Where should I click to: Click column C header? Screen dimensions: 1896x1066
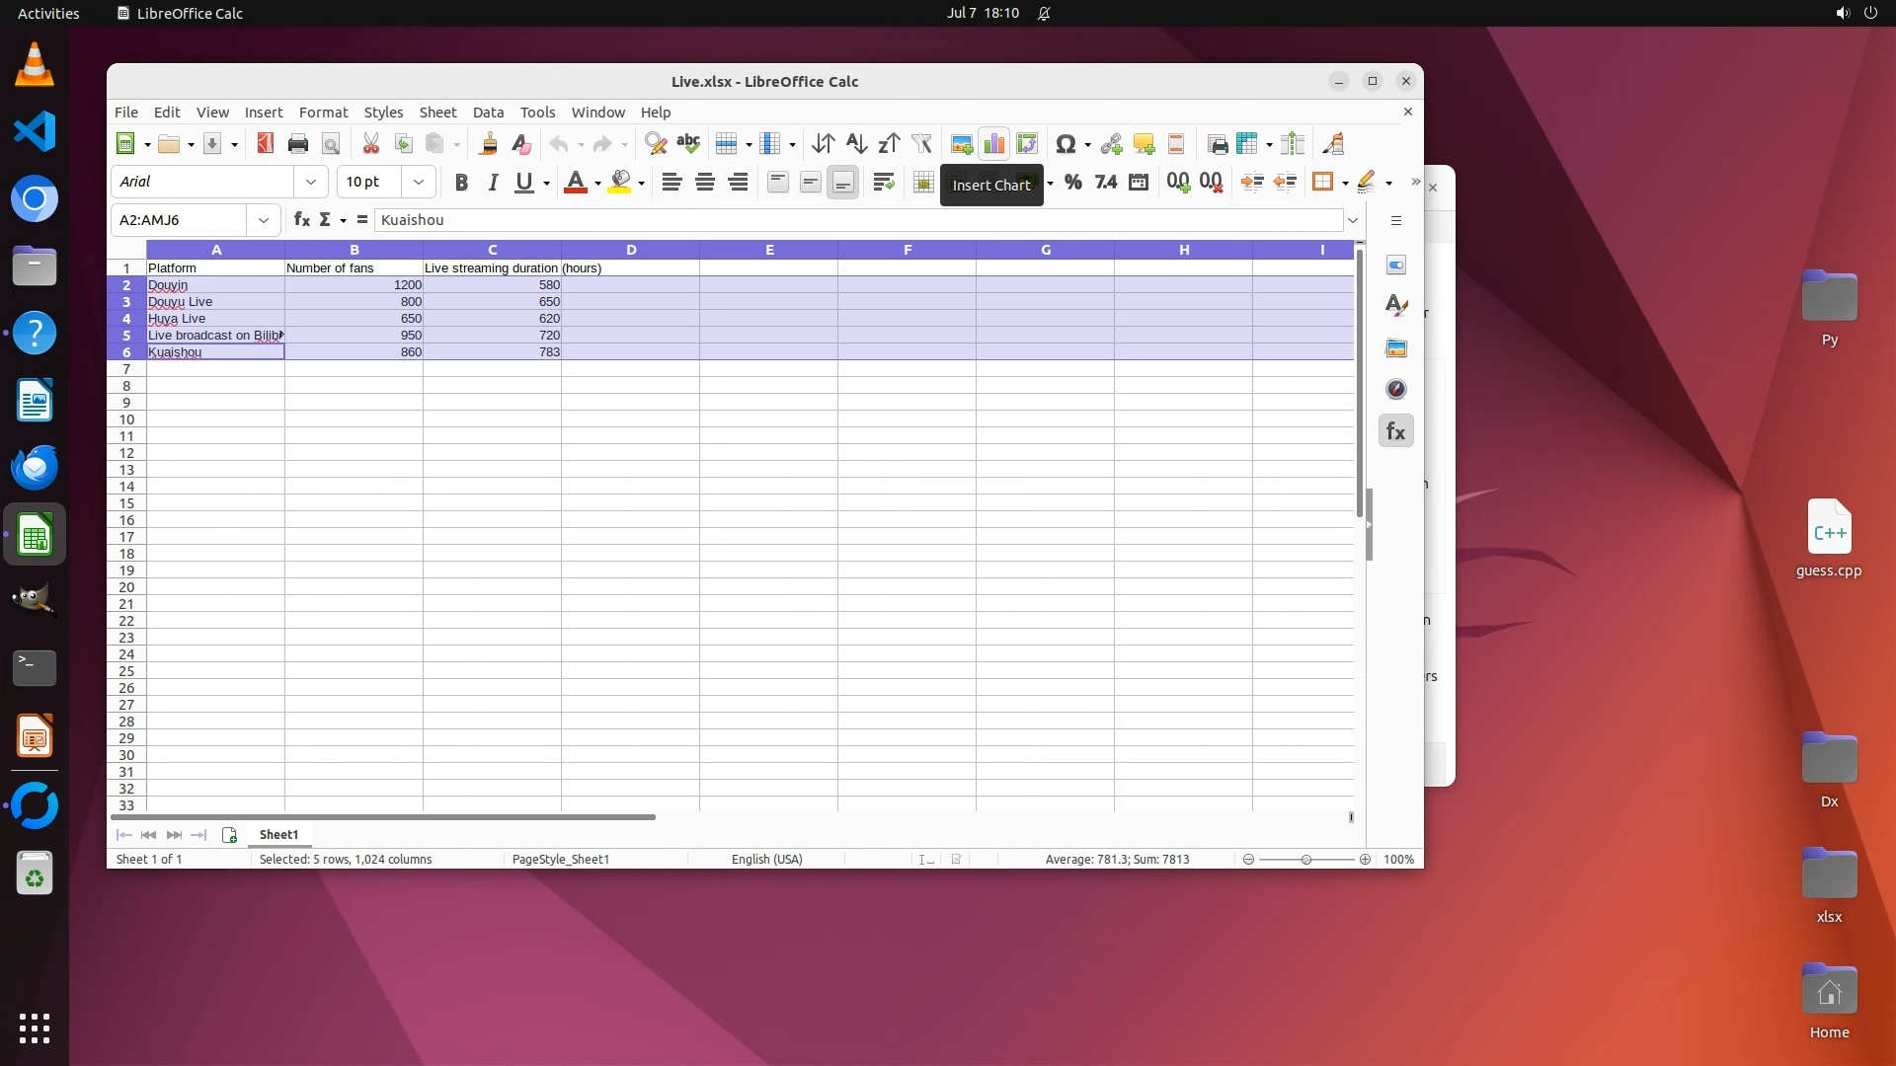[x=492, y=250]
